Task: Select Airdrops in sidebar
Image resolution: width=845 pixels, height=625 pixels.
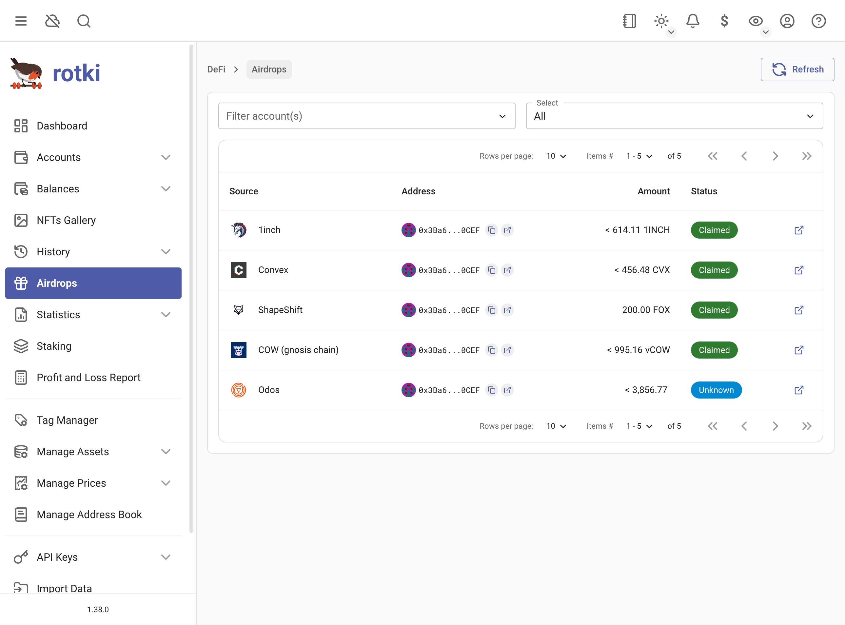Action: pyautogui.click(x=93, y=283)
